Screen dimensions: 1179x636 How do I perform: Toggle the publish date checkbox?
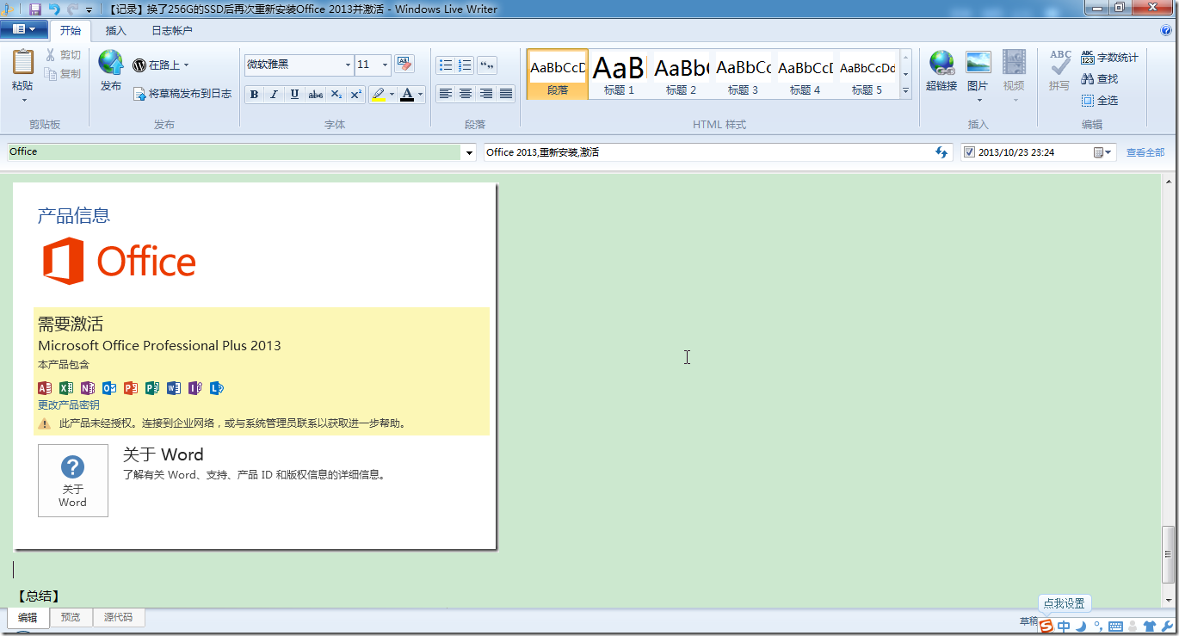(x=970, y=152)
